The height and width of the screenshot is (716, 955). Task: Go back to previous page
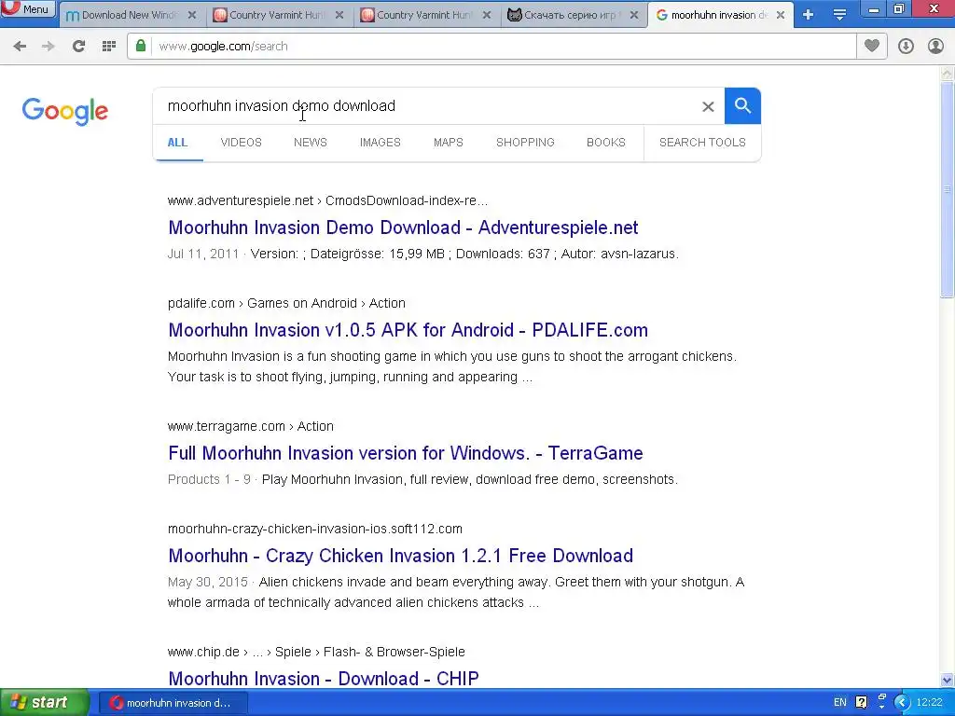coord(20,47)
